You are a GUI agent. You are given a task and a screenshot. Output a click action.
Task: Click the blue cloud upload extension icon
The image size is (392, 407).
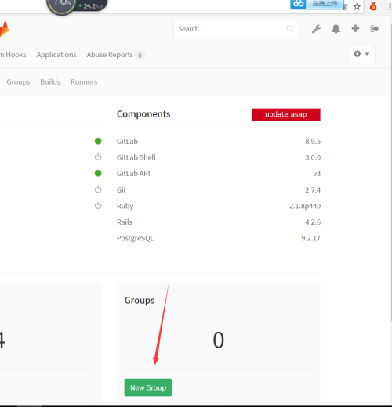click(x=298, y=4)
